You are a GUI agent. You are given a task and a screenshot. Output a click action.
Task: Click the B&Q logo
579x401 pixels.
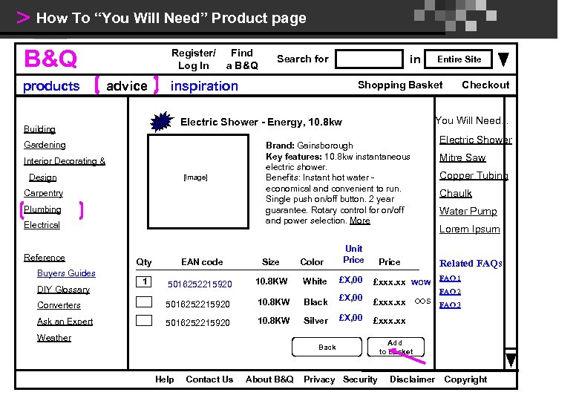tap(50, 59)
